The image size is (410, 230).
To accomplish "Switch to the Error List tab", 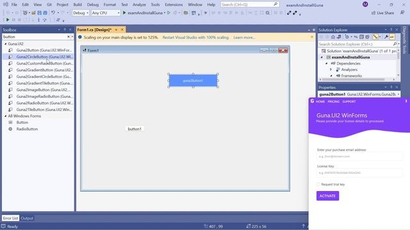I will 10,218.
